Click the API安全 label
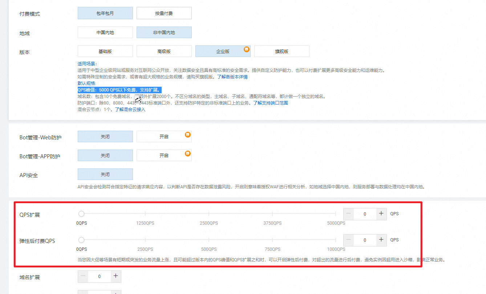This screenshot has width=486, height=294. pos(29,175)
